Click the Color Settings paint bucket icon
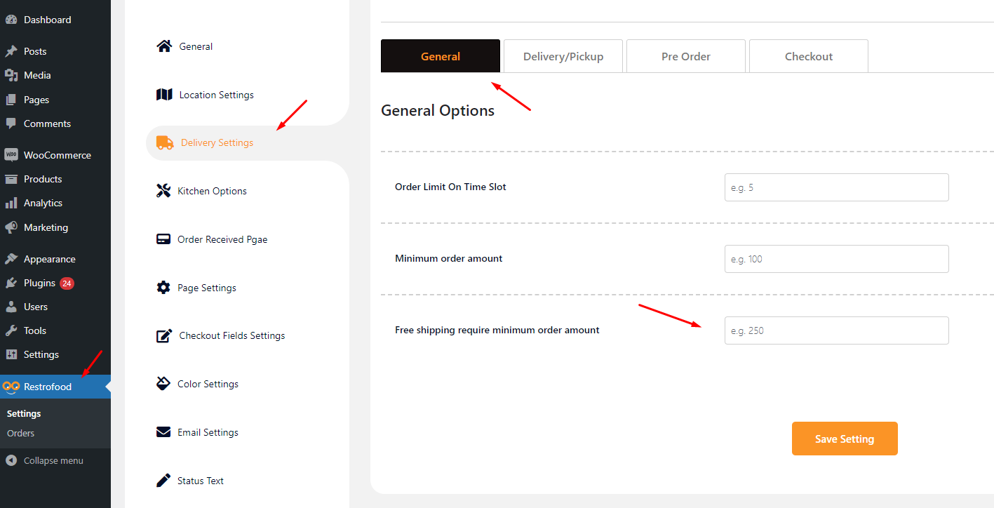Screen dimensions: 994x508 click(163, 384)
